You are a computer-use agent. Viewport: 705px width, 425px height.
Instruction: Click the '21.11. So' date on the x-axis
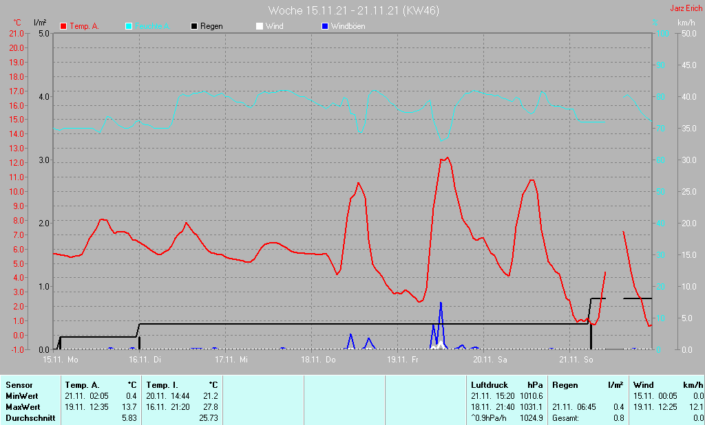click(x=576, y=360)
